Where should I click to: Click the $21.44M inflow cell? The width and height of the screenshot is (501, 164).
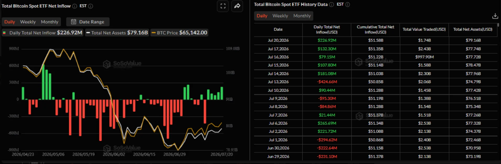pos(327,115)
